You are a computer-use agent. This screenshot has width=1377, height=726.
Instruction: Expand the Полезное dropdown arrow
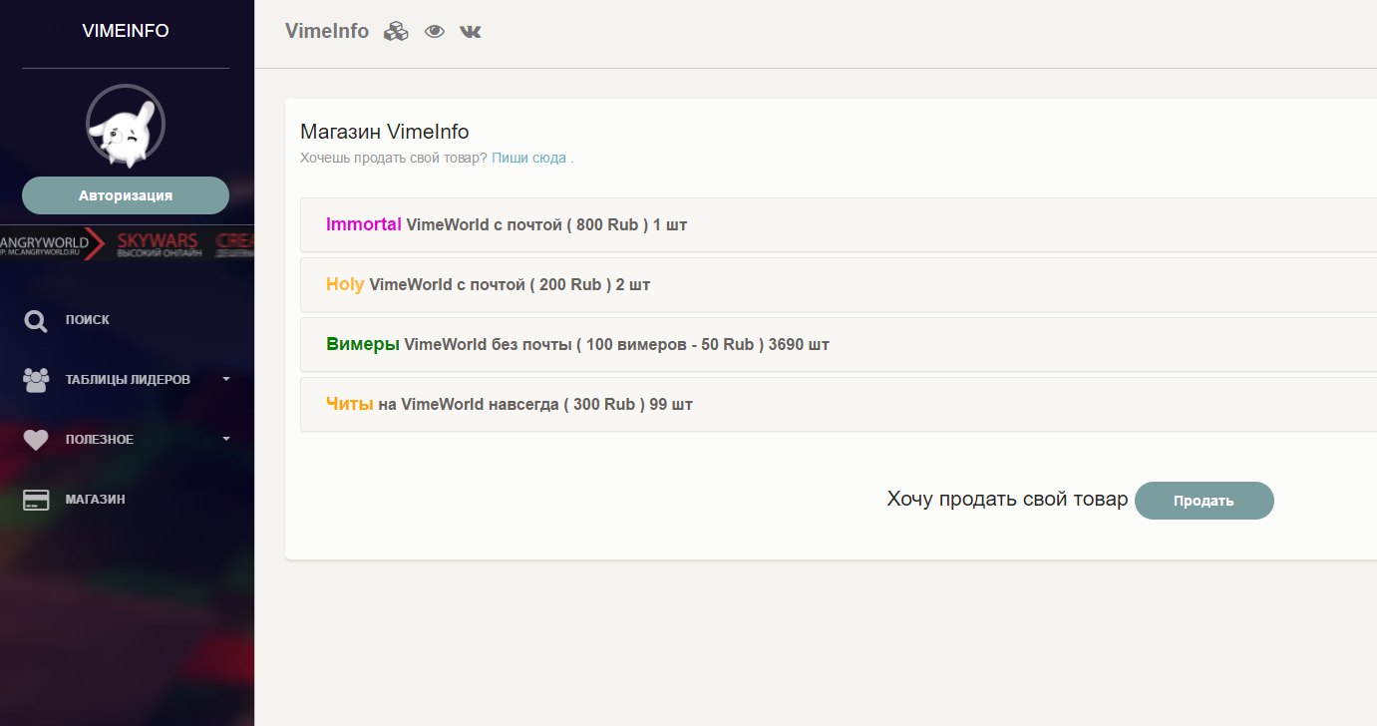pos(226,439)
